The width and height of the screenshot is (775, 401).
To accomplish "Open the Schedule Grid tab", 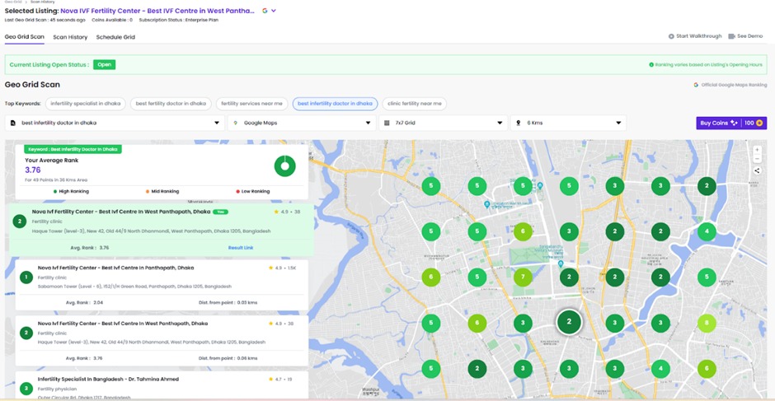I will pyautogui.click(x=115, y=37).
